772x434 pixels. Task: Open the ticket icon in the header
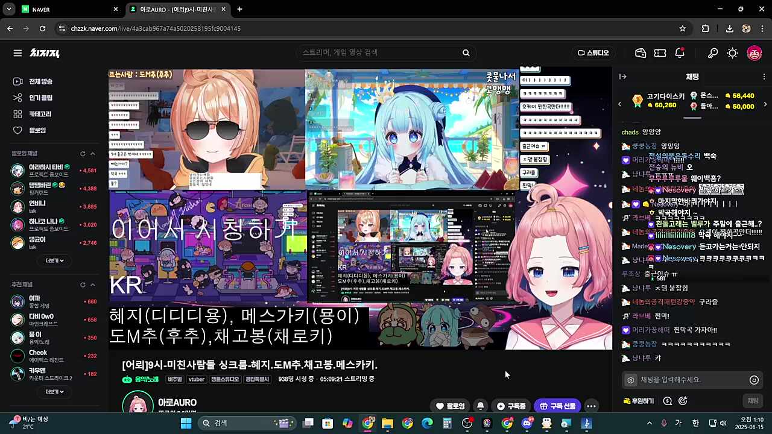660,53
